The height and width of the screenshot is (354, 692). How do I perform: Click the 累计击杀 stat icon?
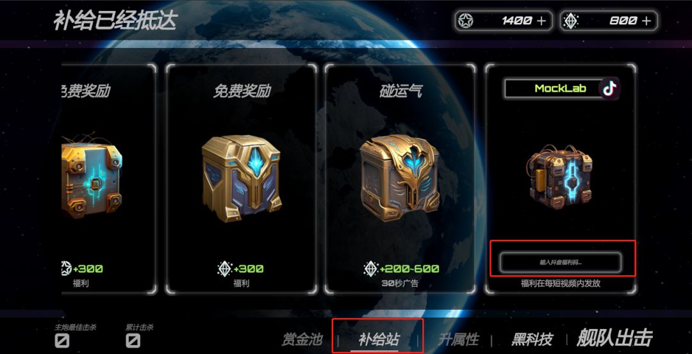pyautogui.click(x=133, y=341)
